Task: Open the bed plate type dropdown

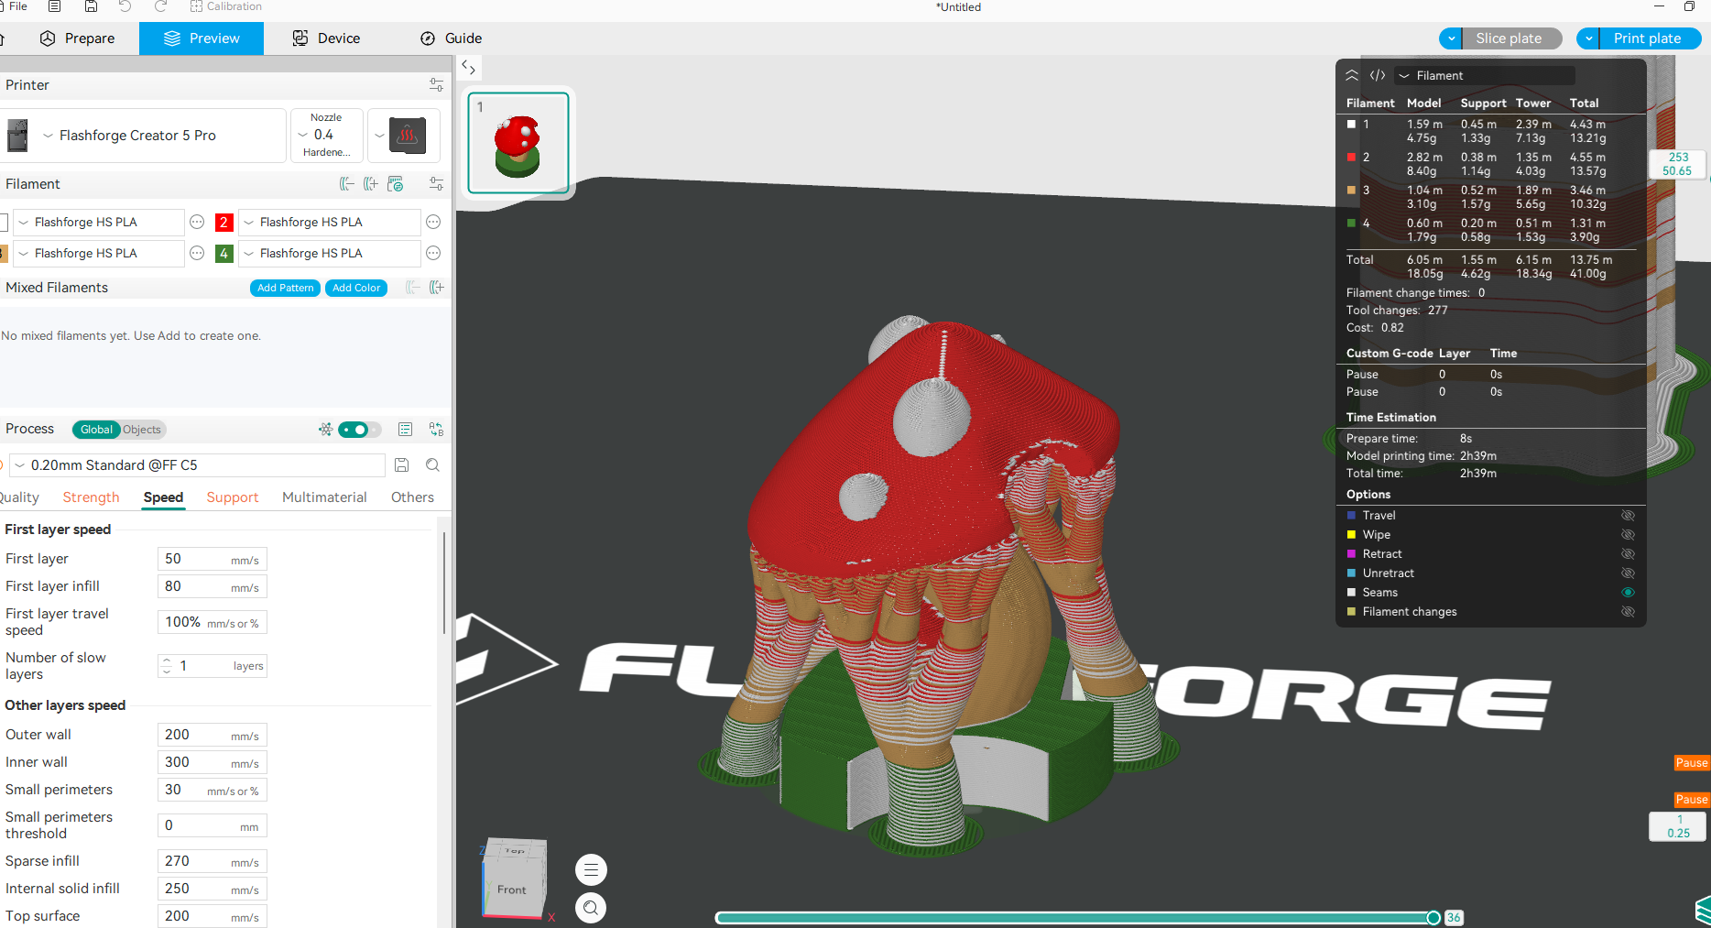Action: pyautogui.click(x=403, y=136)
